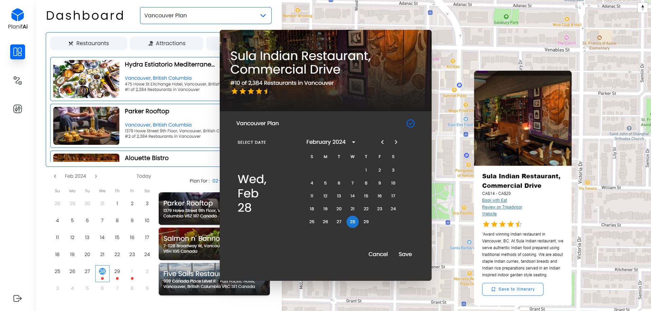This screenshot has height=311, width=651.
Task: Switch to the Attractions tab
Action: [167, 43]
